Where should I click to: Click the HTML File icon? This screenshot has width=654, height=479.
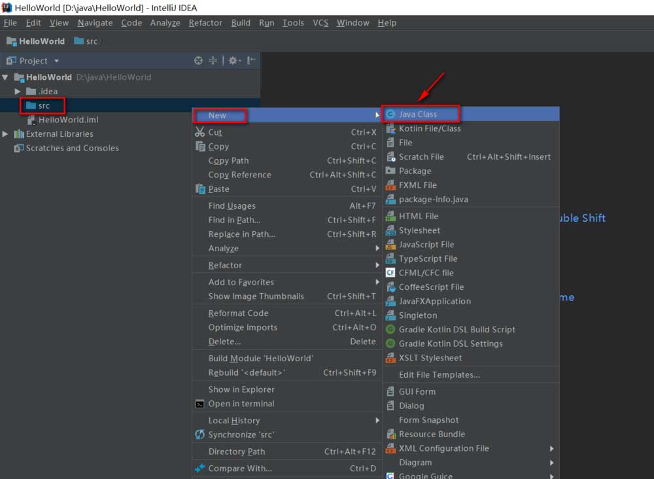(390, 216)
